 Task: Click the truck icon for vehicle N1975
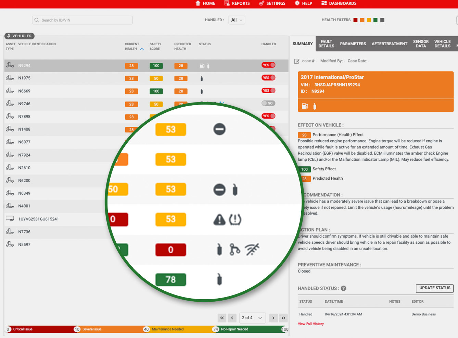[x=10, y=78]
